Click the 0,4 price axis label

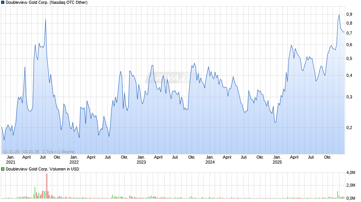[349, 75]
